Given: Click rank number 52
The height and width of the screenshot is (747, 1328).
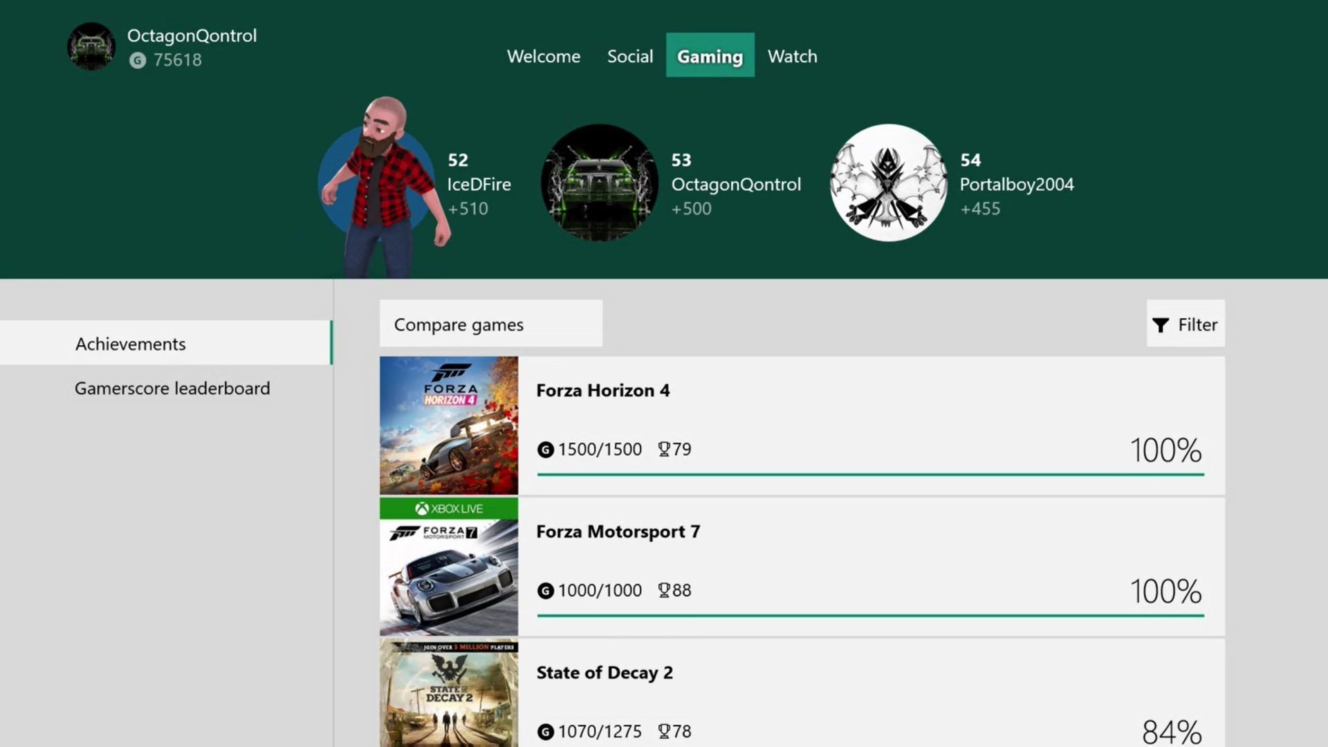Looking at the screenshot, I should [x=458, y=160].
